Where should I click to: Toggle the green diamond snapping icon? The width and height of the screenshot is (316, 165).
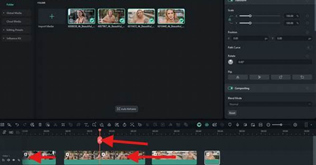click(207, 125)
